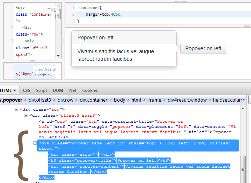Click the Firebug panel scroll-up arrow

pyautogui.click(x=243, y=108)
